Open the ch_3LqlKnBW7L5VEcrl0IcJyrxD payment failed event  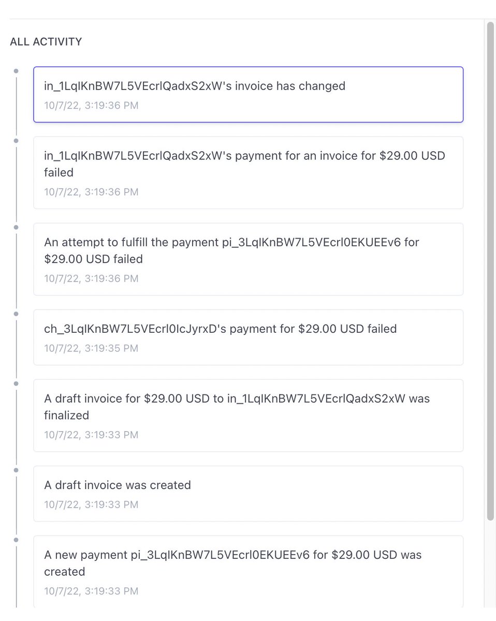(248, 337)
